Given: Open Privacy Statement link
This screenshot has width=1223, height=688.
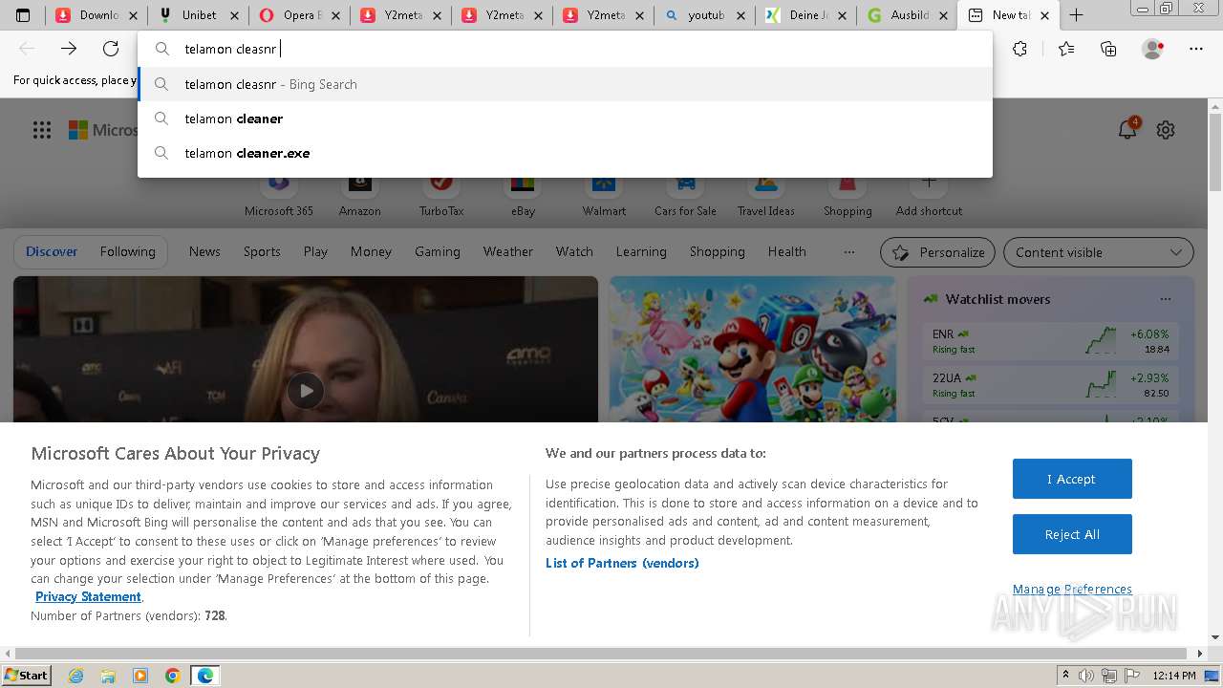Looking at the screenshot, I should pos(88,597).
